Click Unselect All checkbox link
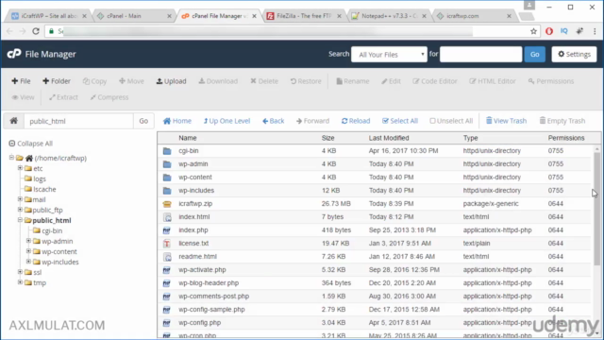Image resolution: width=604 pixels, height=340 pixels. tap(451, 121)
